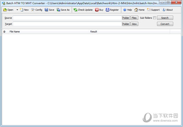This screenshot has height=127, width=183.
Task: Maximize the Batch HTM TO MHT window
Action: (x=168, y=2)
